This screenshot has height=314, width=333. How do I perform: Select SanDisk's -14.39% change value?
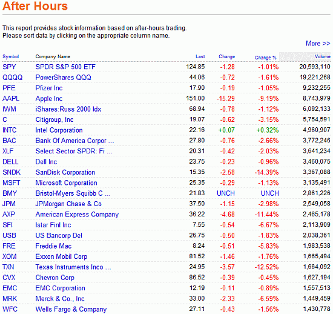pos(266,172)
